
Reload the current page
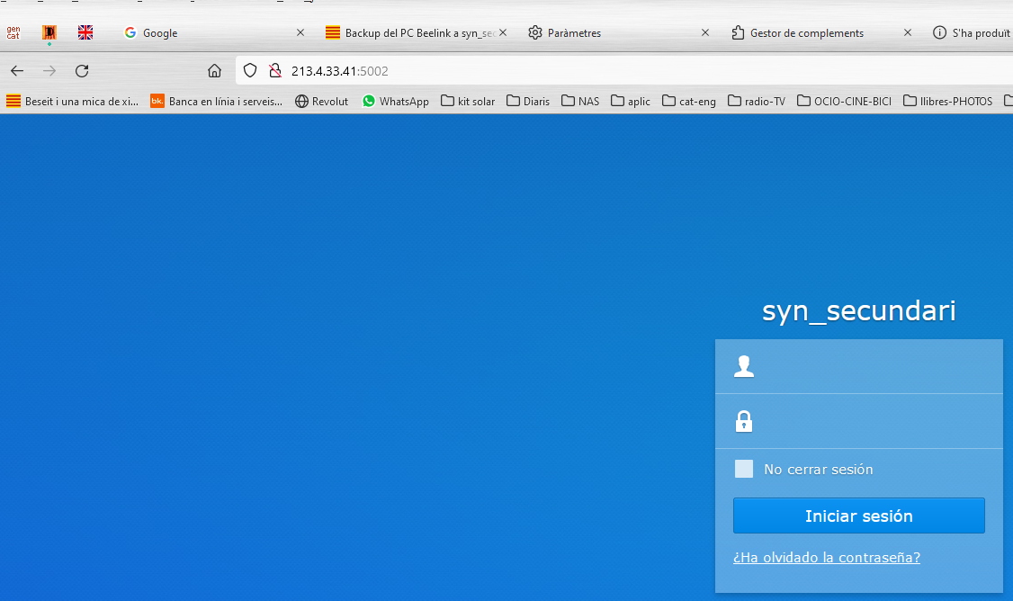coord(82,70)
